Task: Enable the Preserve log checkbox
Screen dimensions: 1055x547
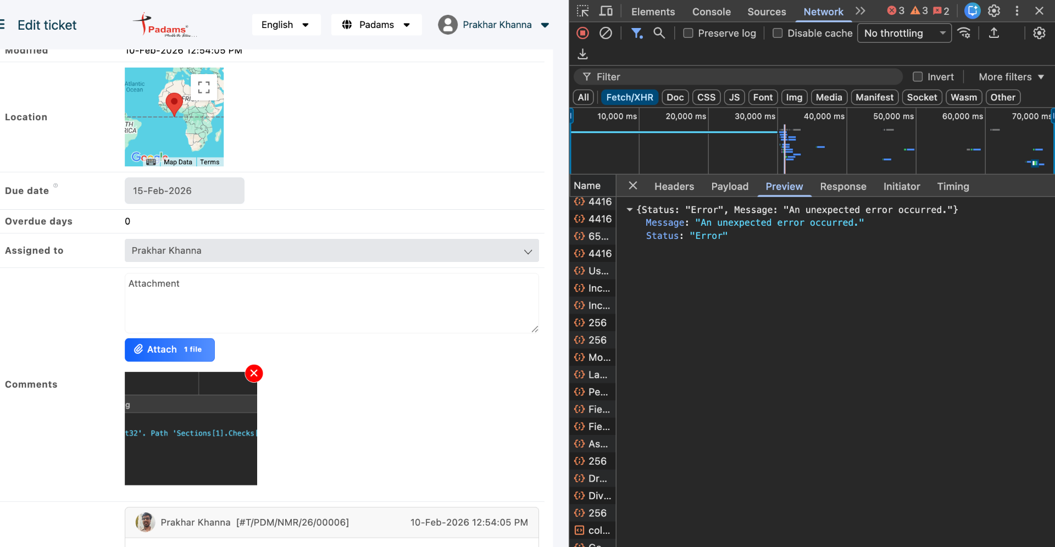Action: click(688, 34)
